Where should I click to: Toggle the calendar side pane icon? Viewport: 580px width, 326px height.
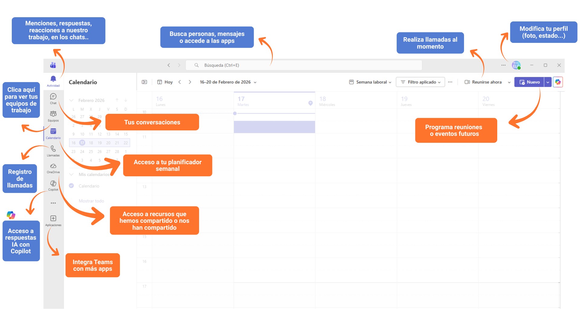(144, 82)
